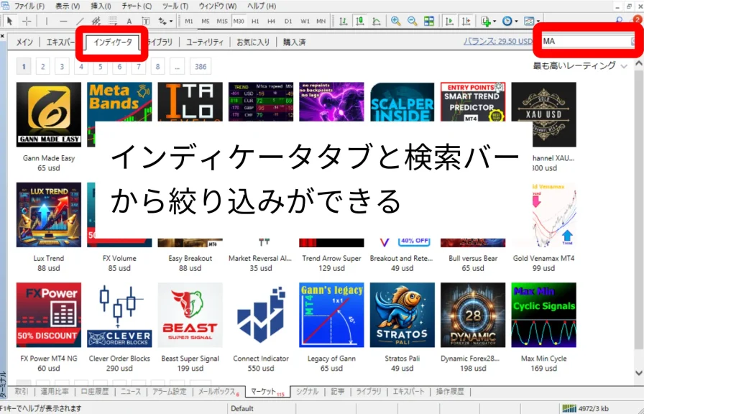
Task: Draw a vertical line tool
Action: click(x=47, y=21)
